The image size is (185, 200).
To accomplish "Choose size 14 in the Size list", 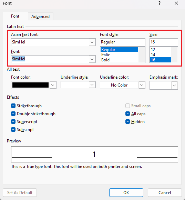I will [153, 55].
